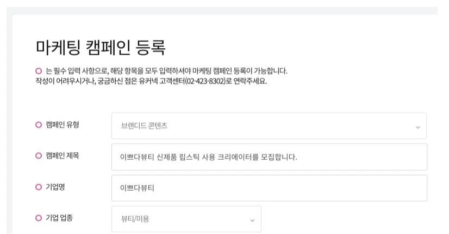This screenshot has height=234, width=449.
Task: Click required circle icon beside 기업명
Action: 39,187
